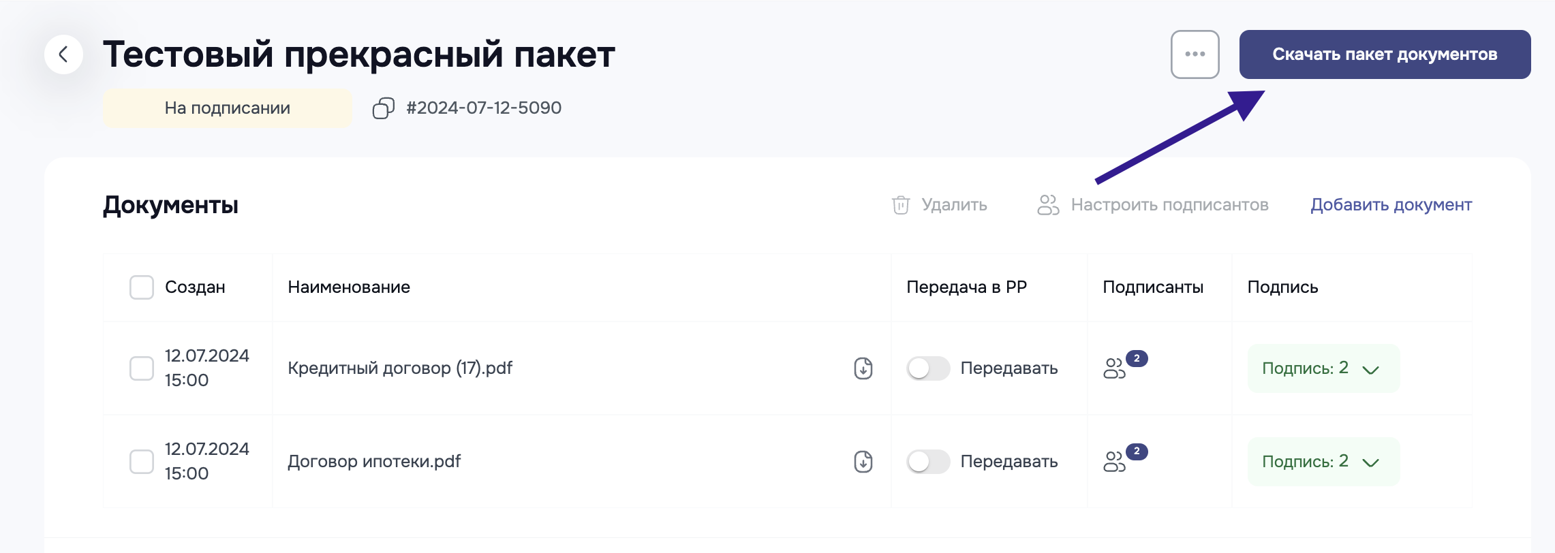
Task: Open signers icon for Кредитный договор row
Action: (1115, 368)
